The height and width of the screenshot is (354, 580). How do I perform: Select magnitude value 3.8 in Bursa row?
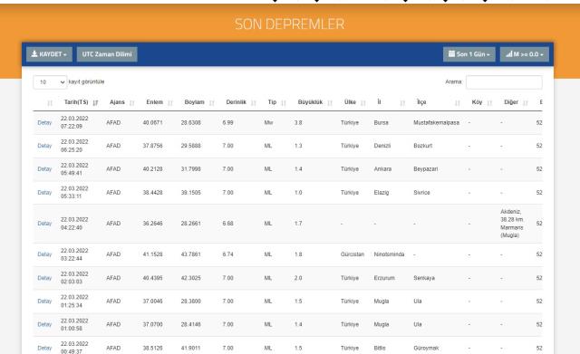(x=298, y=123)
